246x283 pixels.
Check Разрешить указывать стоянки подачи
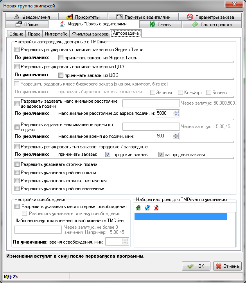(x=16, y=165)
